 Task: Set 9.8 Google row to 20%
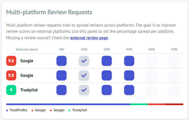[106, 75]
